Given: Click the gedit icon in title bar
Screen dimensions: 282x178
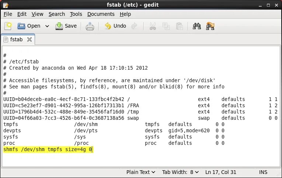Looking at the screenshot, I should coord(6,5).
